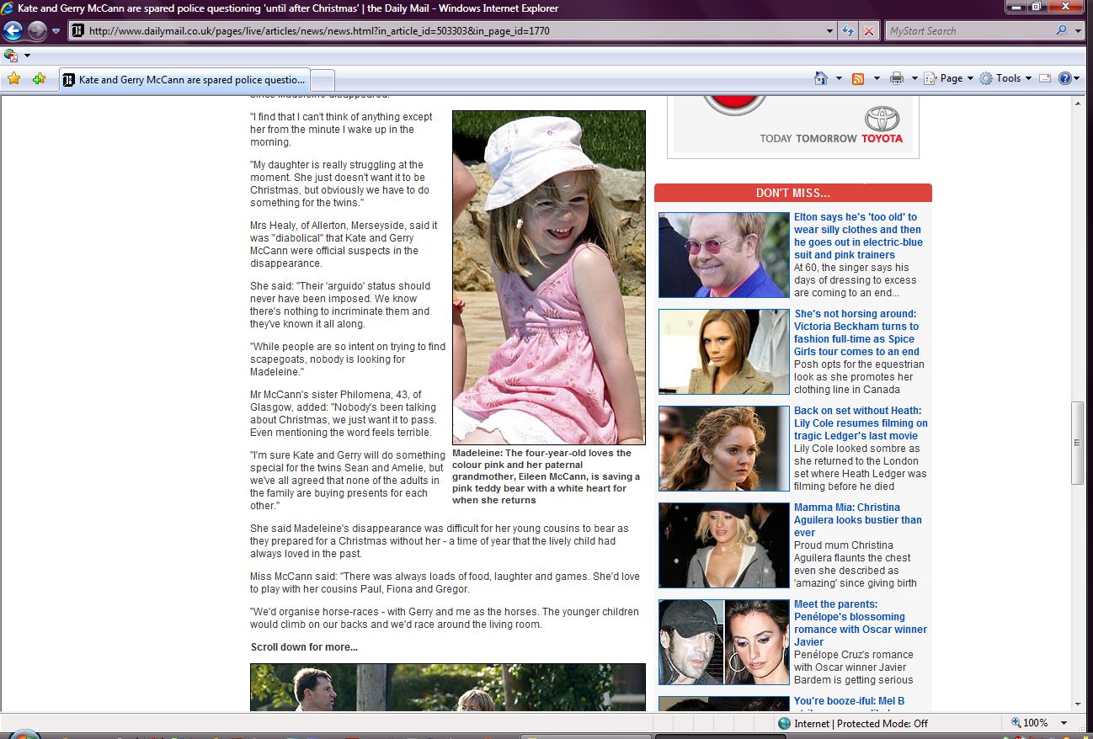Open the zoom level dropdown arrow
Viewport: 1093px width, 739px height.
1064,723
